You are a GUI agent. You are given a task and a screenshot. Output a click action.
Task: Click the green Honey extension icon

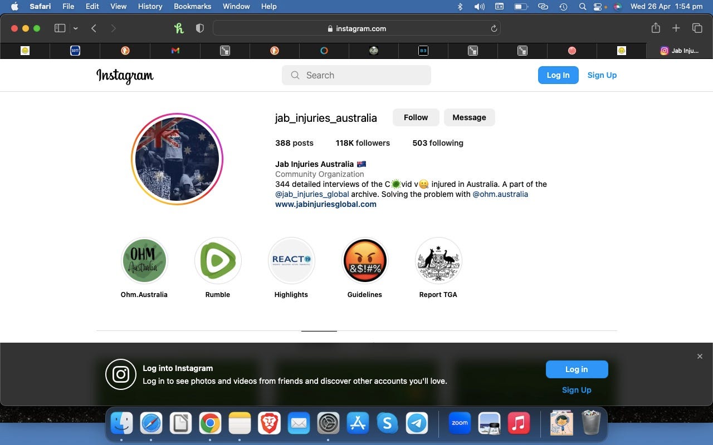pos(179,28)
